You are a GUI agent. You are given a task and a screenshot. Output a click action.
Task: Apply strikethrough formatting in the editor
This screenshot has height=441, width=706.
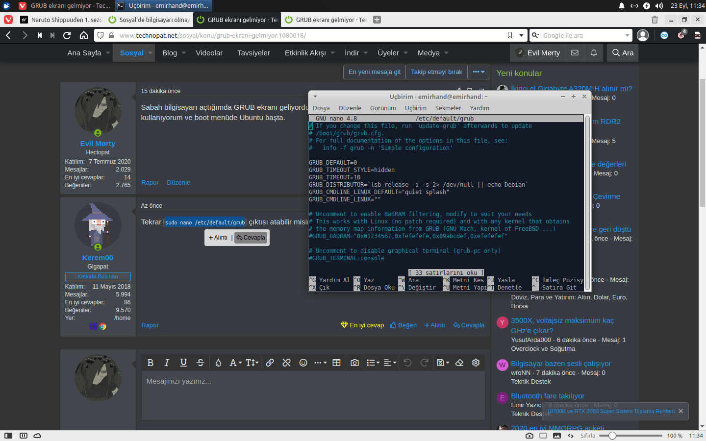pyautogui.click(x=200, y=363)
